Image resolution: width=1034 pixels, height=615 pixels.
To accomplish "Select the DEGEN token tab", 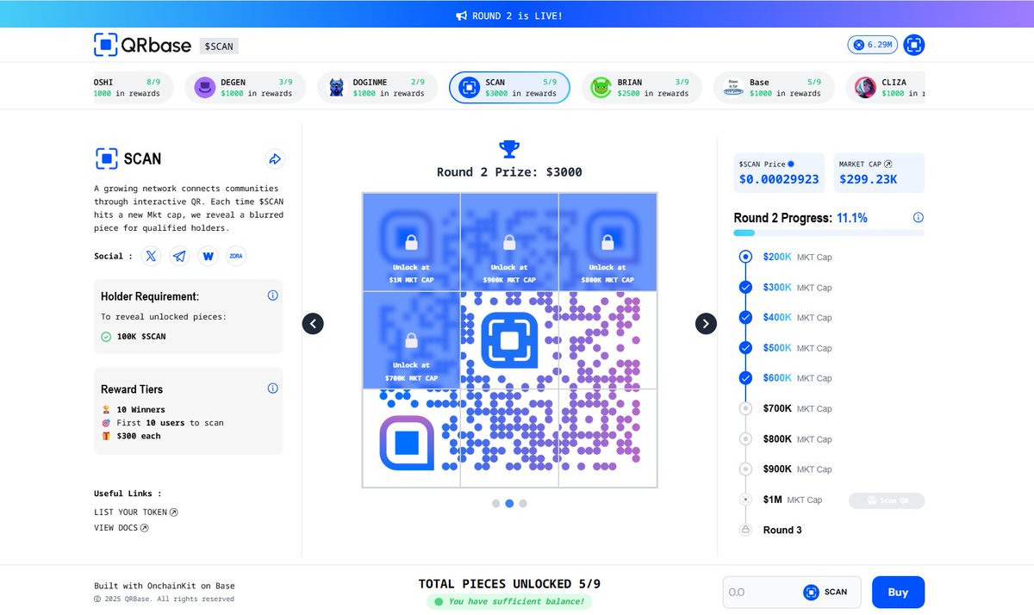I will click(x=245, y=87).
